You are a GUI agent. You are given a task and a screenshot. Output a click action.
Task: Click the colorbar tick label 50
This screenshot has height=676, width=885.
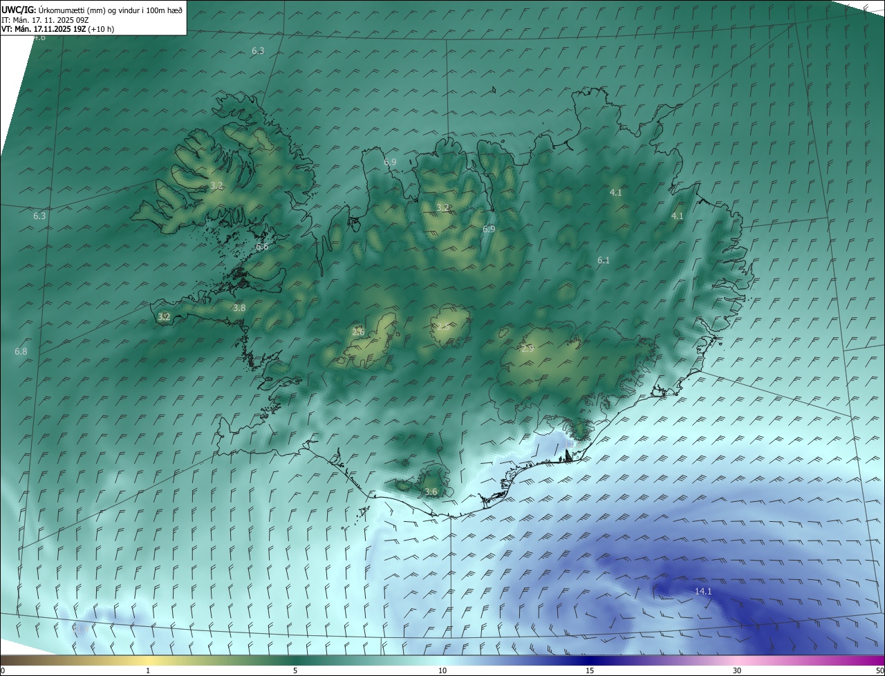879,670
